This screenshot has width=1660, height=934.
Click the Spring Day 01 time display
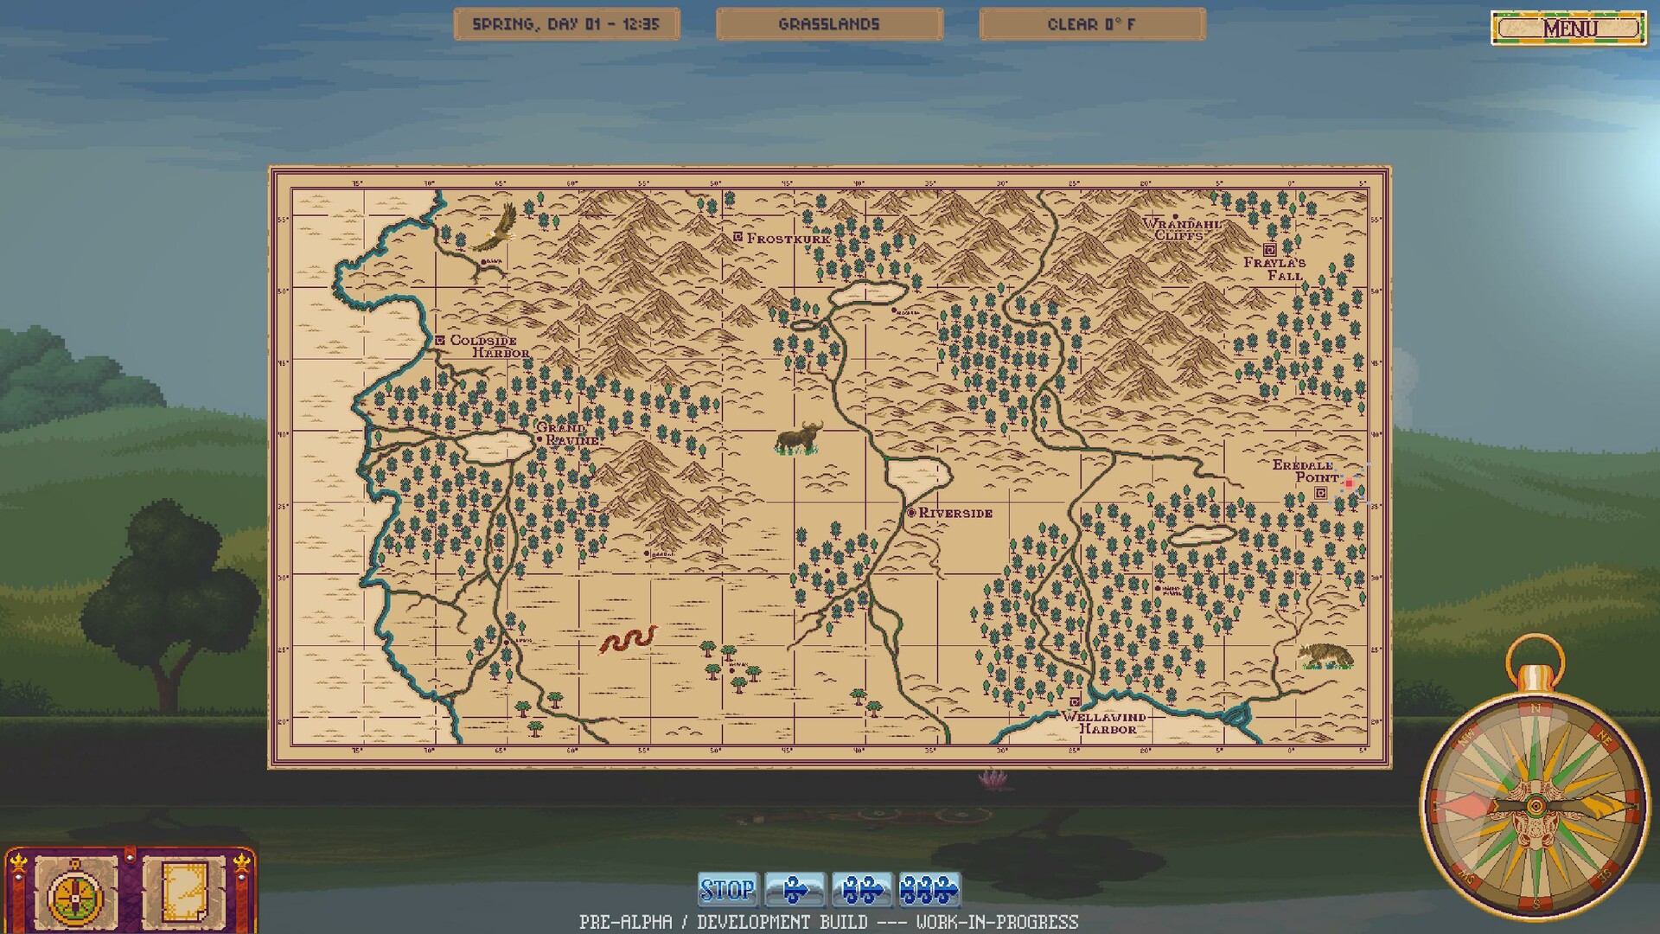tap(566, 23)
